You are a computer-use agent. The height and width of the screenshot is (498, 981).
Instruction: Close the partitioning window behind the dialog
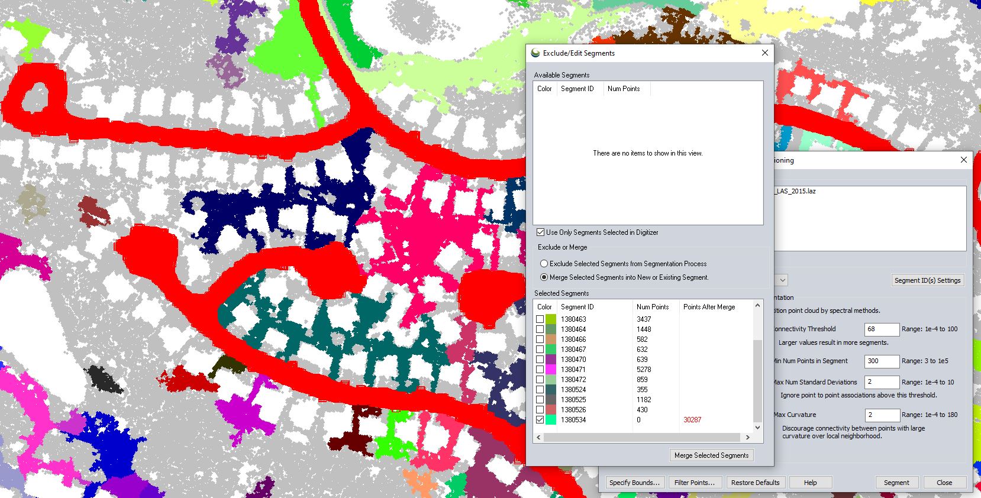[963, 160]
